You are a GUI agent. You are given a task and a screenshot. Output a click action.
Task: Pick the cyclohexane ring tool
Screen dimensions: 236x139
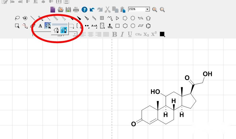click(x=125, y=26)
